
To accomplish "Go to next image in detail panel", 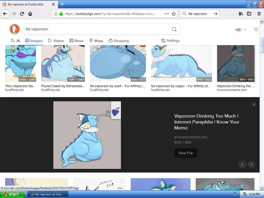I will tap(252, 164).
